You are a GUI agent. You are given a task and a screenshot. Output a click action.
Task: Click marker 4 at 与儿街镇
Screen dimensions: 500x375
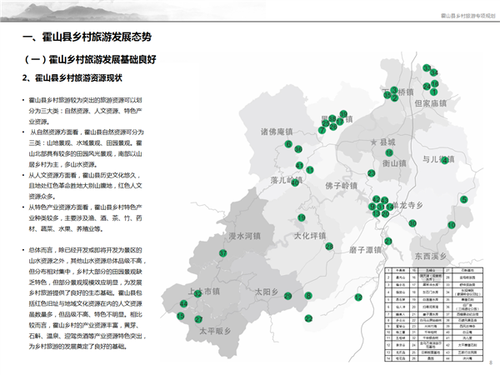[x=445, y=160]
